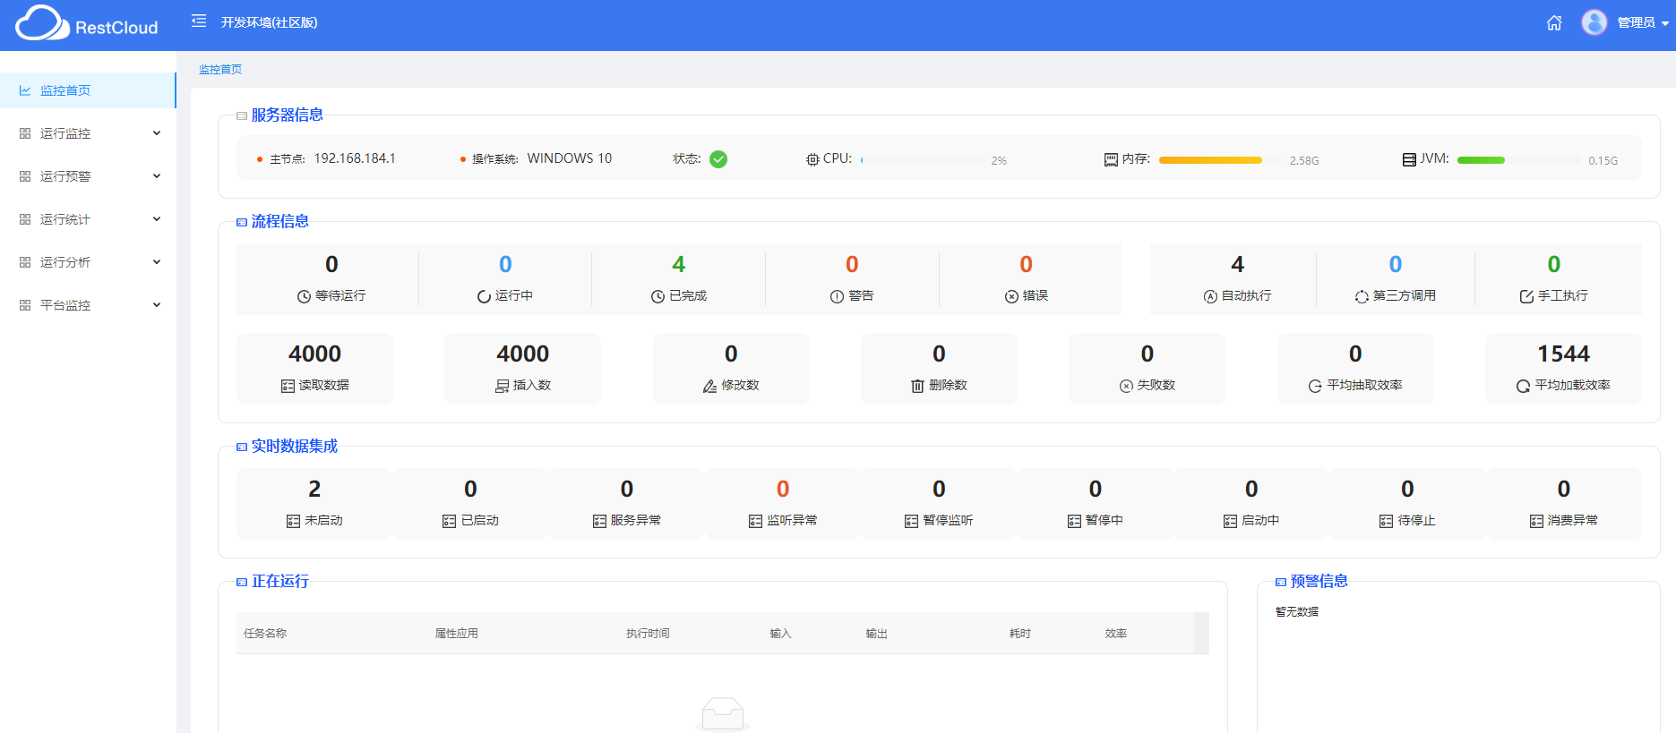Image resolution: width=1676 pixels, height=733 pixels.
Task: Expand the 运行分析 chevron
Action: [x=157, y=262]
